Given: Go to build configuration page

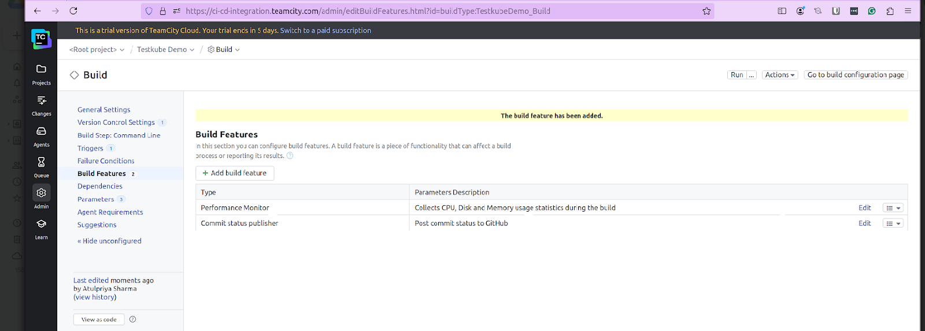Looking at the screenshot, I should (856, 75).
